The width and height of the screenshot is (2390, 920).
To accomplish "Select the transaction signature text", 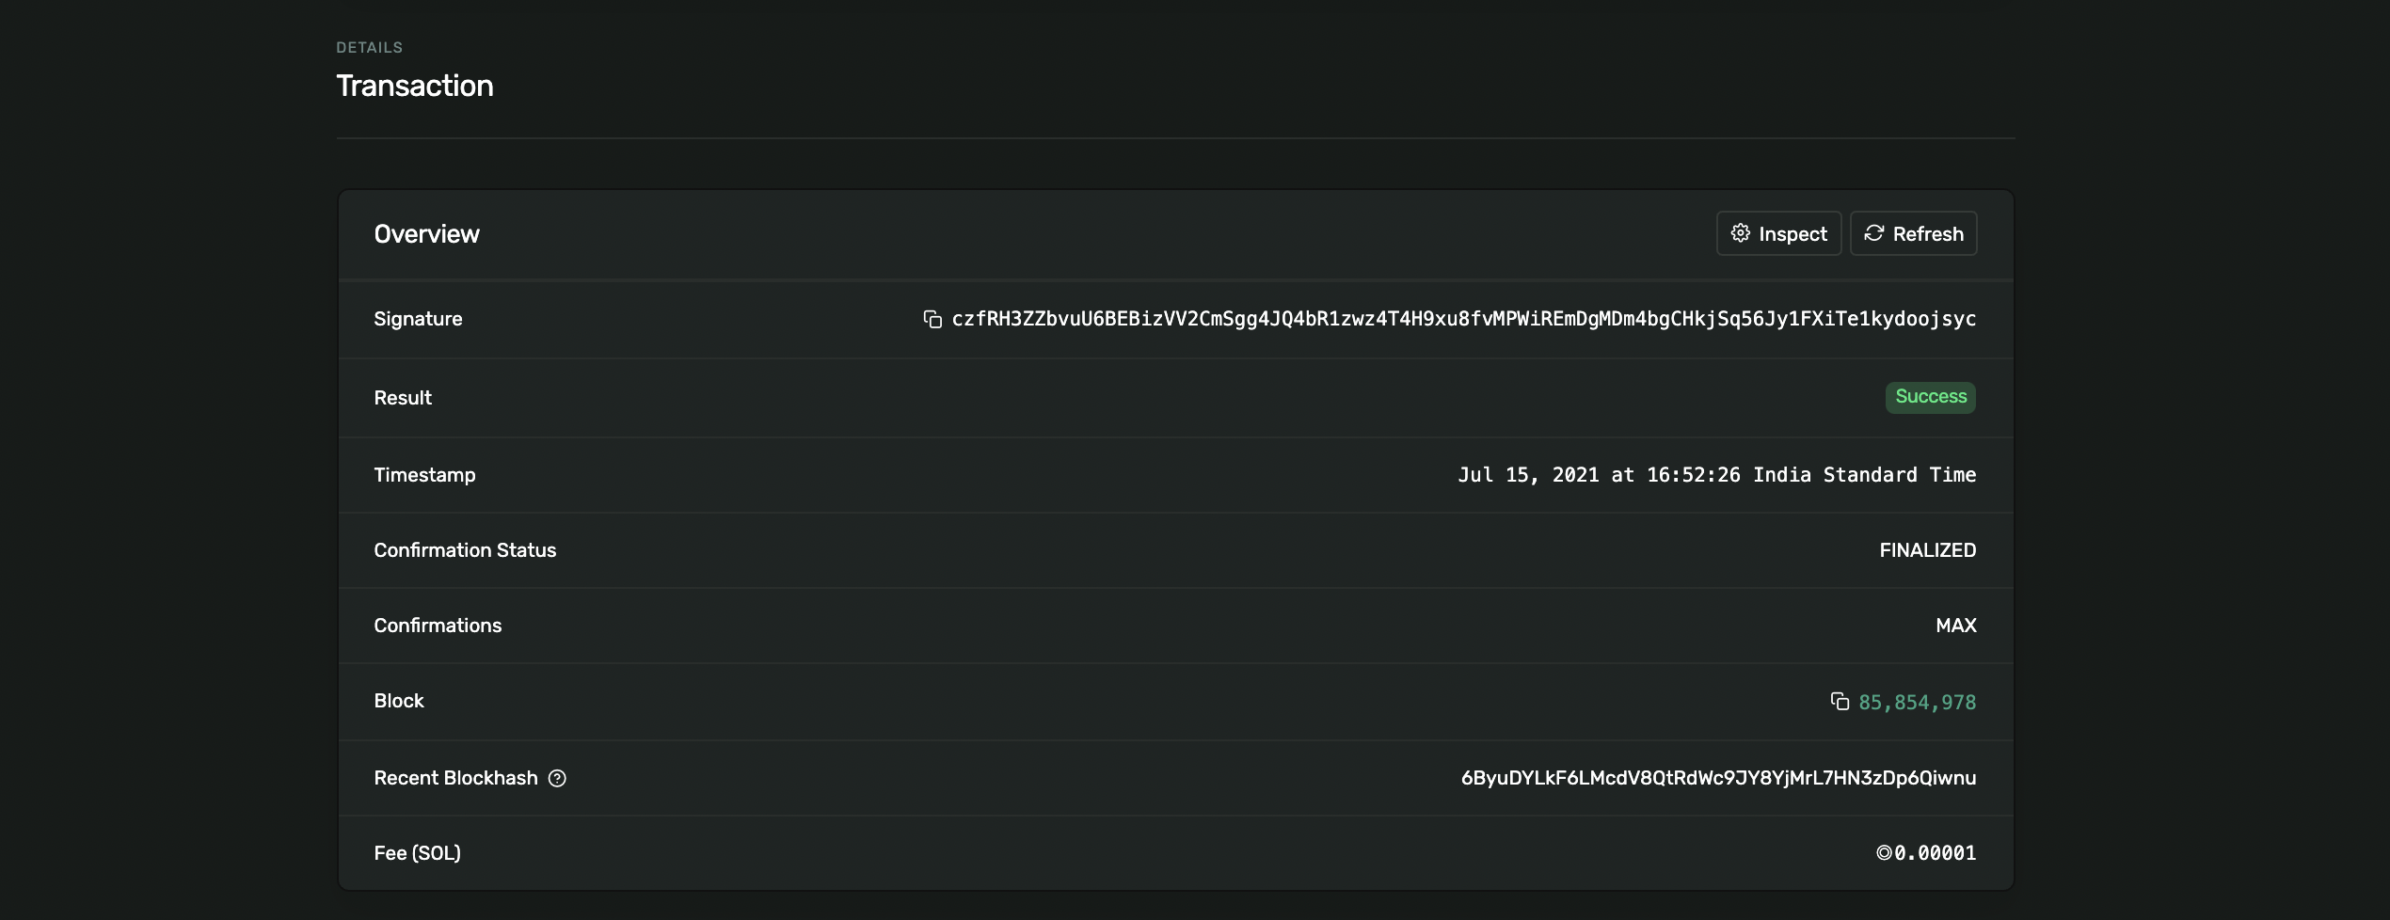I will point(1463,320).
